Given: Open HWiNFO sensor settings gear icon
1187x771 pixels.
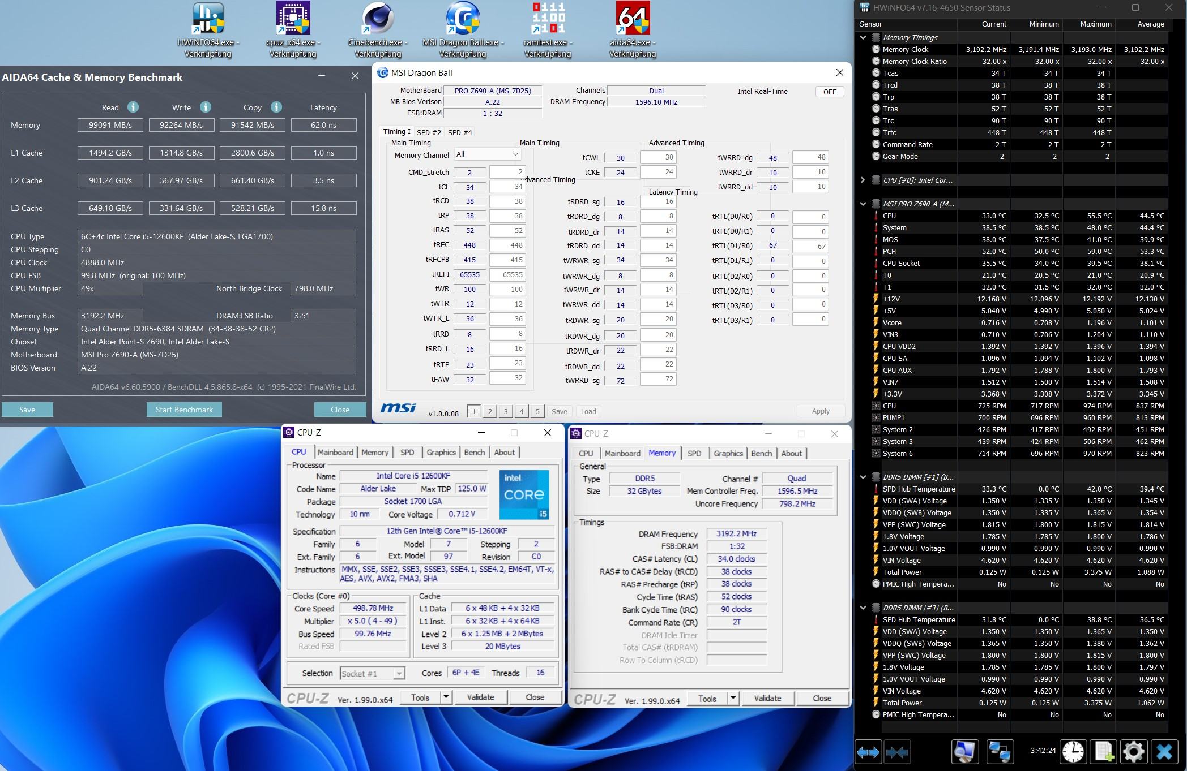Looking at the screenshot, I should [x=1133, y=752].
